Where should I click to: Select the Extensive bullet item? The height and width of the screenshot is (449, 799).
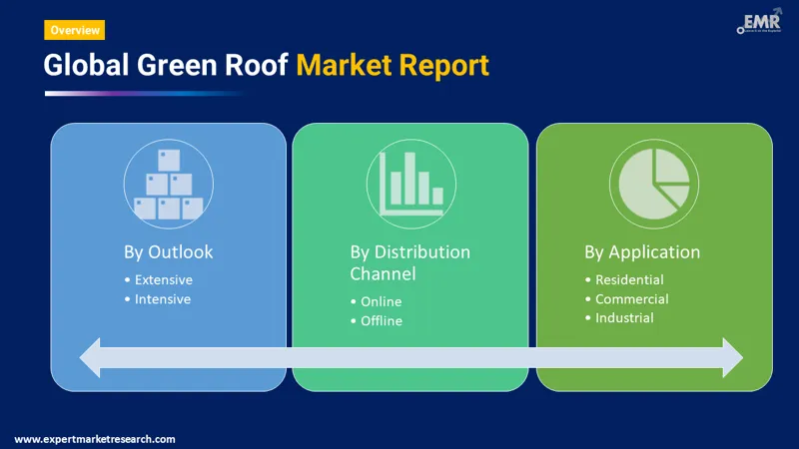coord(163,280)
